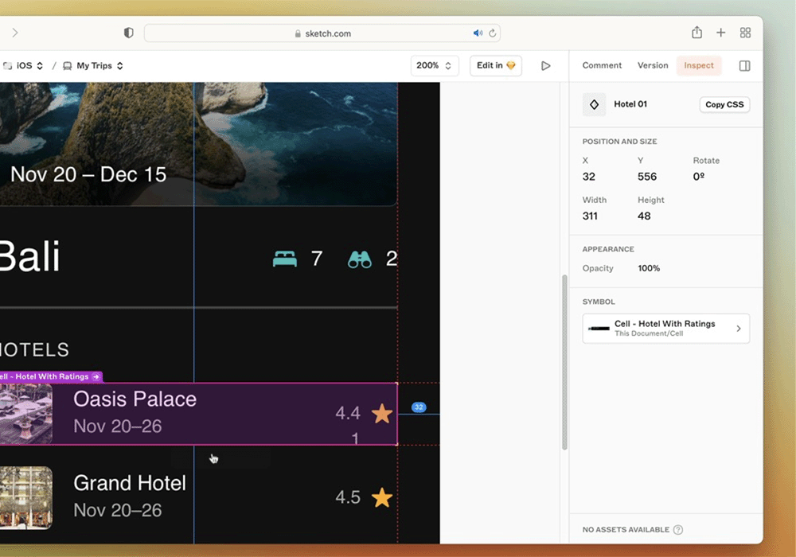This screenshot has height=557, width=796.
Task: Click the bed icon on canvas
Action: pos(285,259)
